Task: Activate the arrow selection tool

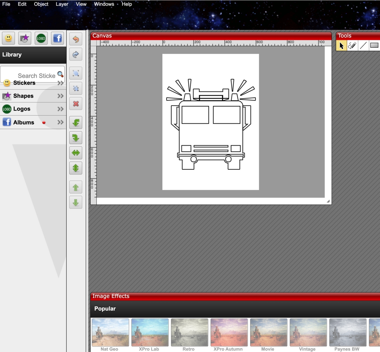Action: click(x=341, y=46)
